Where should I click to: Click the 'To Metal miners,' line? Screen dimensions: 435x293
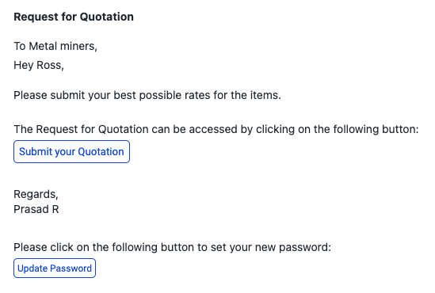(x=55, y=46)
